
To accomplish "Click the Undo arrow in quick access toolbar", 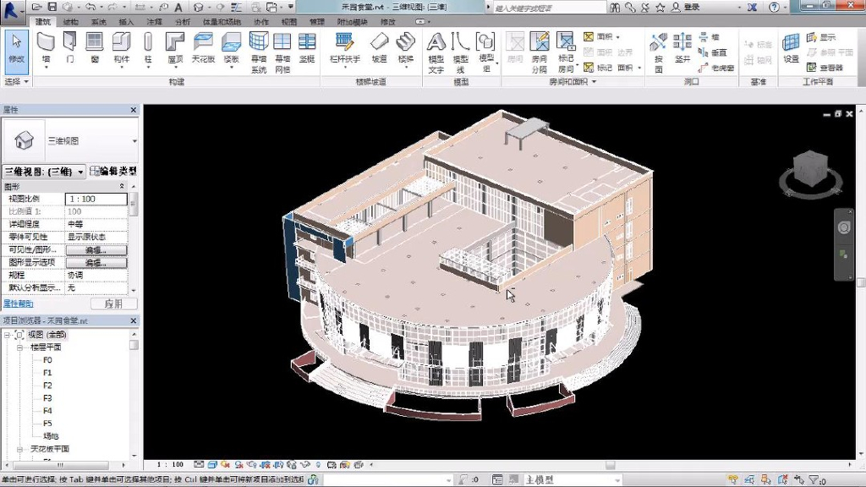I will [x=90, y=7].
